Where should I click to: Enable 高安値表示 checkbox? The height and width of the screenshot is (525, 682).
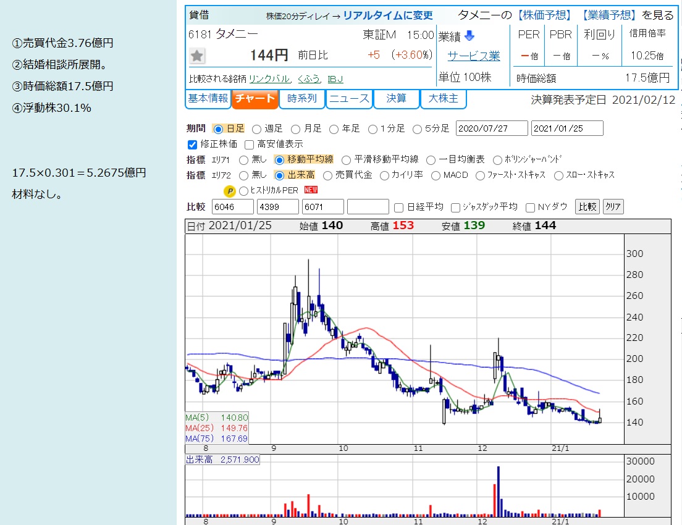coord(249,145)
